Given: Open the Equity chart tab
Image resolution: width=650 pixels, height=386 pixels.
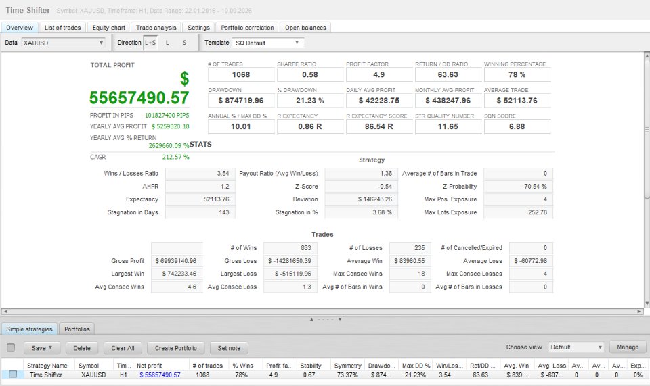Looking at the screenshot, I should point(108,28).
